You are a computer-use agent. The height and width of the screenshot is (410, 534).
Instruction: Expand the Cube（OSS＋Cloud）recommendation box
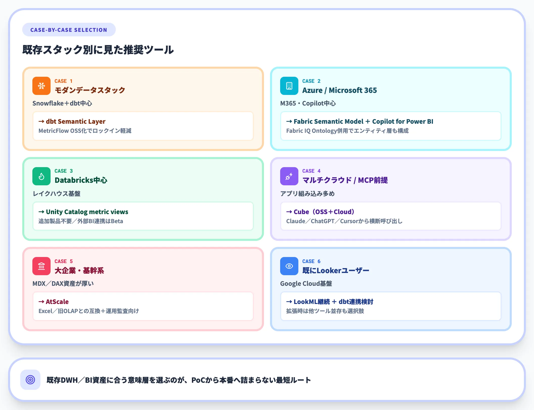(391, 216)
